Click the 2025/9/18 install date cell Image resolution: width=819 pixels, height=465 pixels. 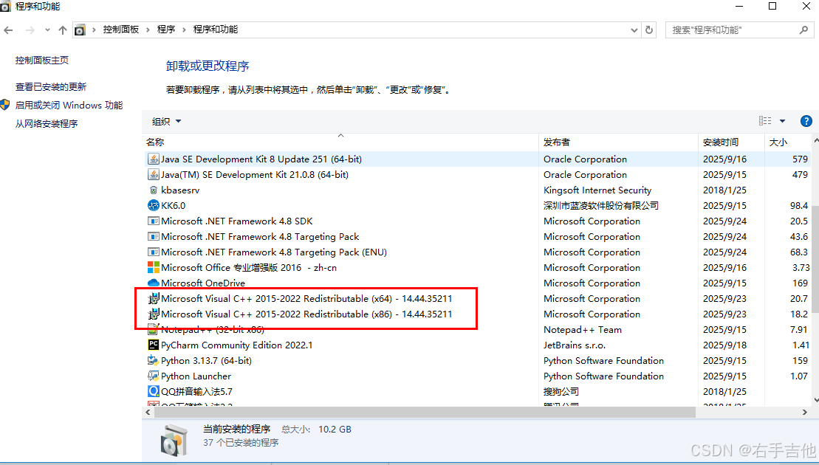pos(724,345)
